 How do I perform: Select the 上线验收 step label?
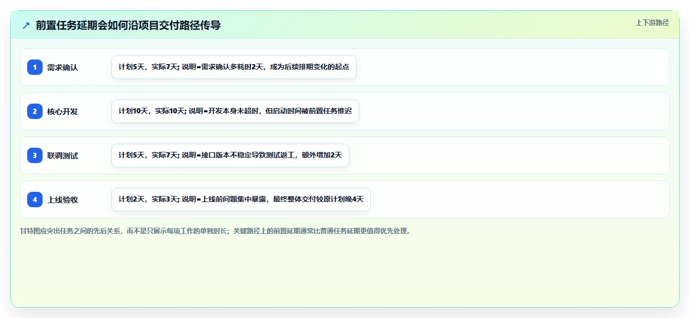pyautogui.click(x=63, y=200)
